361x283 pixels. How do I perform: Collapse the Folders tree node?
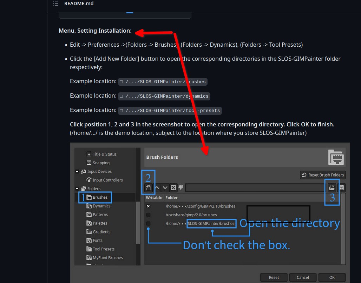[x=77, y=189]
